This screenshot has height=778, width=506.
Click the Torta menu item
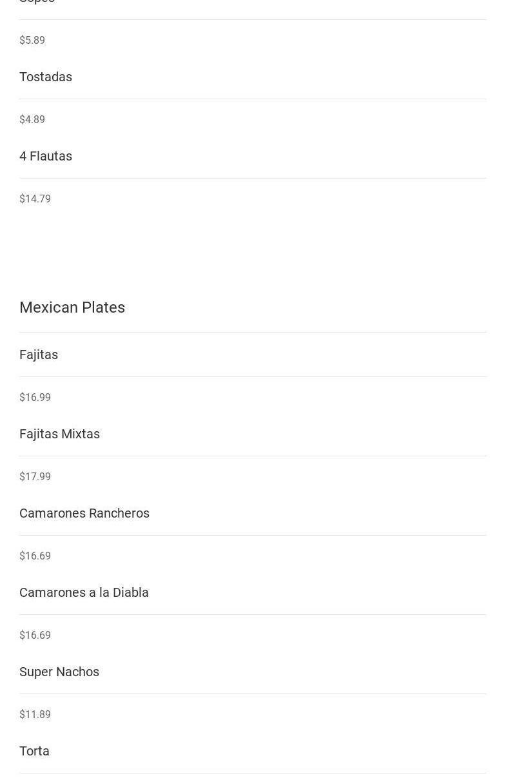(34, 751)
